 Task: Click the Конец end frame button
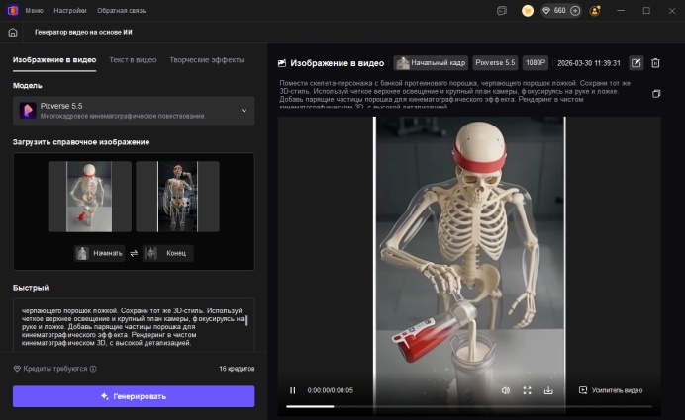click(x=168, y=253)
